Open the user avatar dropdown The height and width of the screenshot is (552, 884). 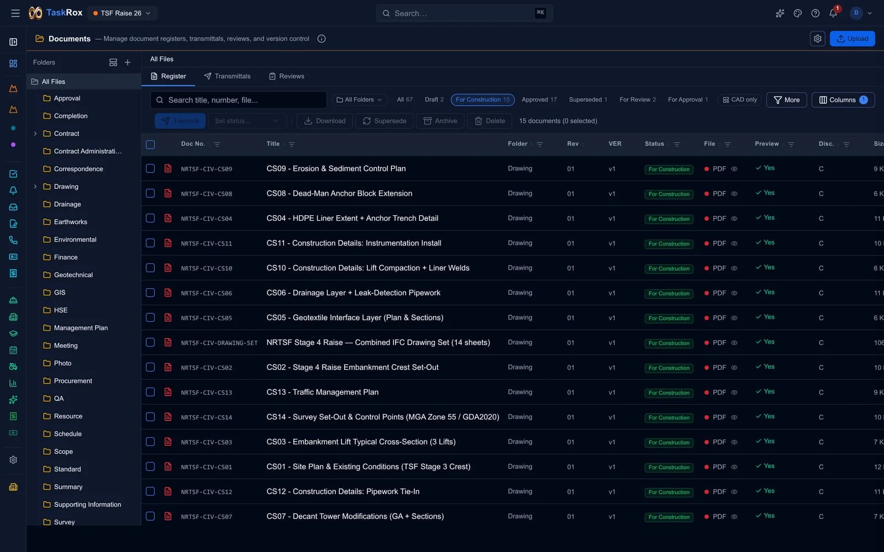pyautogui.click(x=861, y=13)
